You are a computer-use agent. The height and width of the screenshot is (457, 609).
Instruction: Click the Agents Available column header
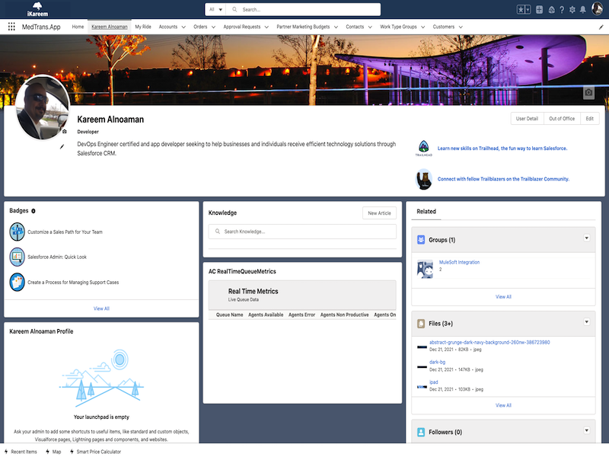[x=266, y=315]
